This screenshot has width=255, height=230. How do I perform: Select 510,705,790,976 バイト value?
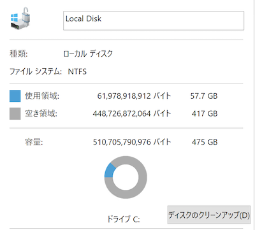[132, 142]
